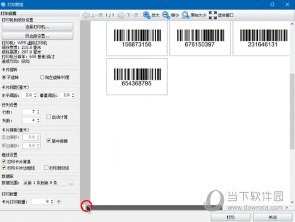Click the 'WPS' printer name text
The height and width of the screenshot is (222, 295).
(x=22, y=43)
